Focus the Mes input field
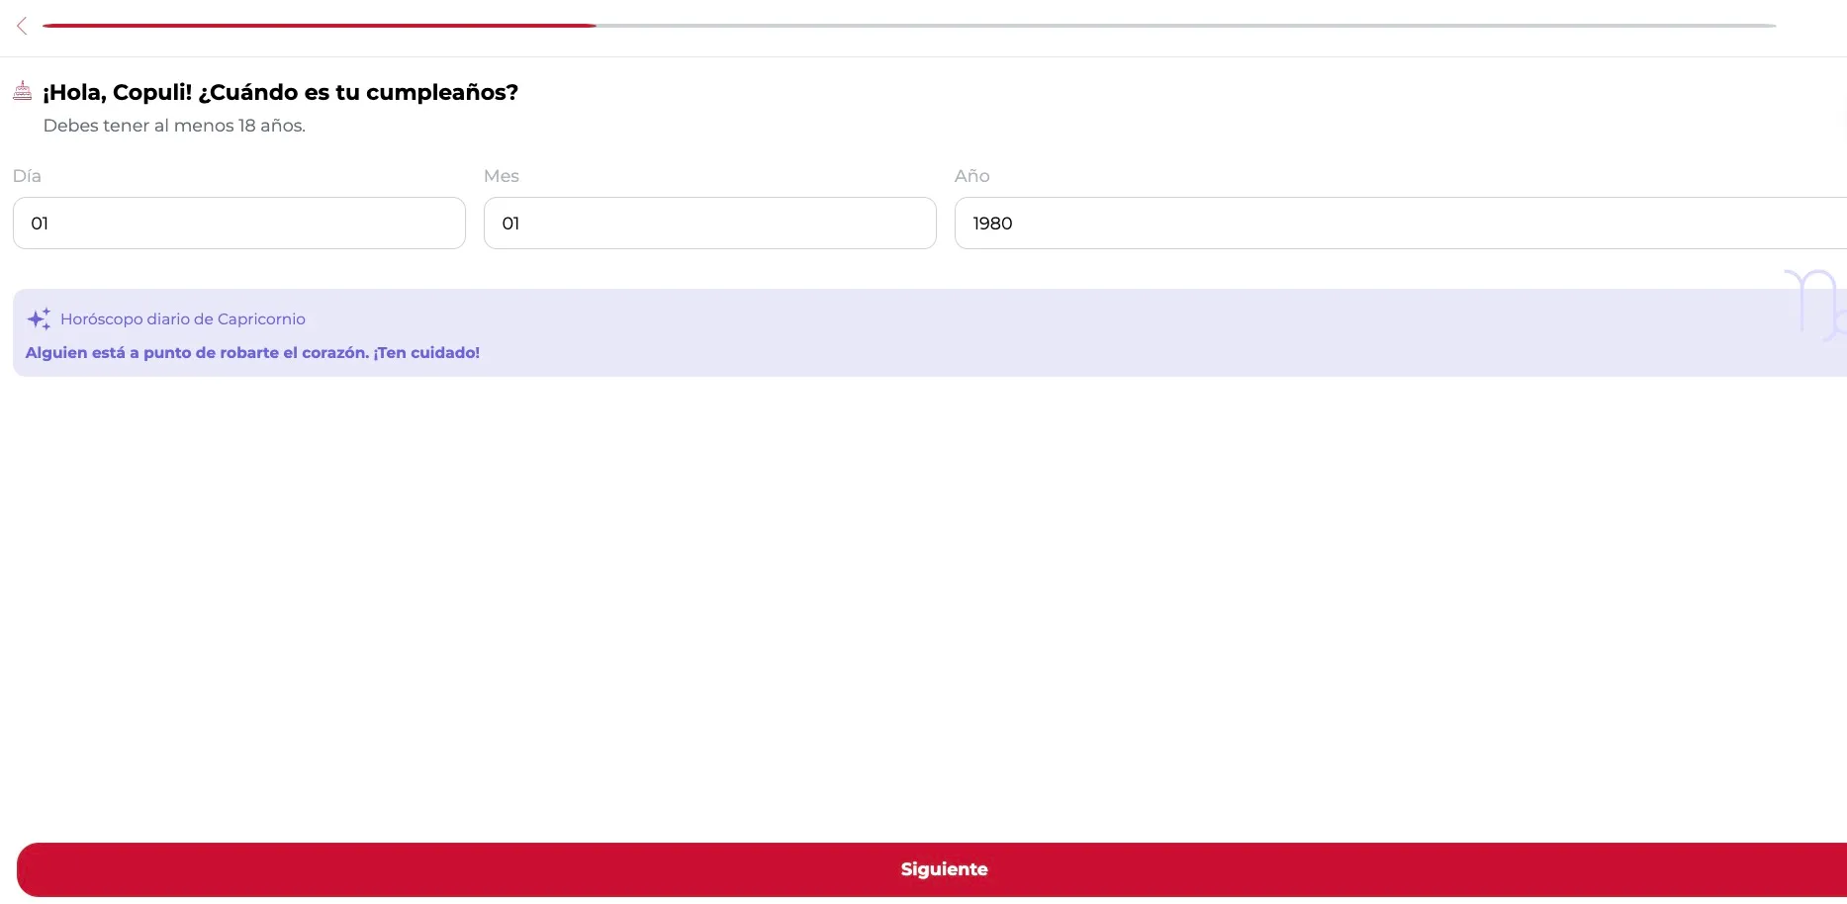 (x=710, y=223)
